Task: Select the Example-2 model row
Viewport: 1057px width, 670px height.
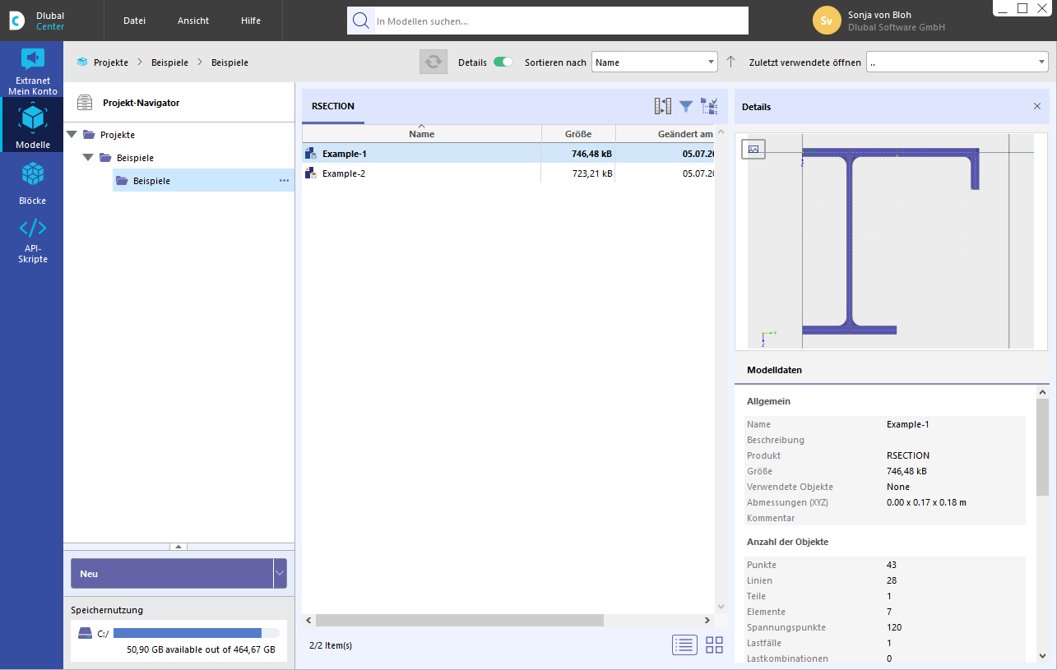Action: pos(508,173)
